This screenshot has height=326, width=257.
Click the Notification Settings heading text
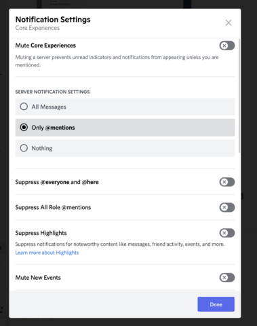click(53, 20)
